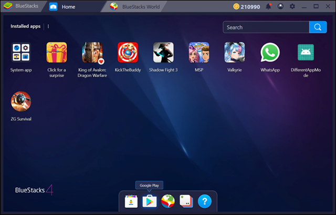This screenshot has height=215, width=336.
Task: Launch Shadow Fight 3
Action: (163, 53)
